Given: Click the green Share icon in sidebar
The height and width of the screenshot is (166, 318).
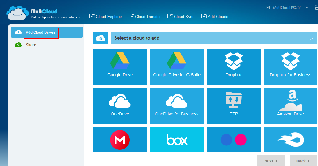Looking at the screenshot, I should click(x=18, y=45).
